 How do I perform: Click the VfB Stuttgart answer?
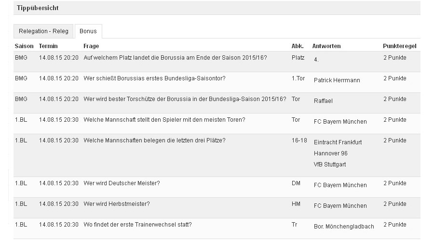(x=330, y=165)
